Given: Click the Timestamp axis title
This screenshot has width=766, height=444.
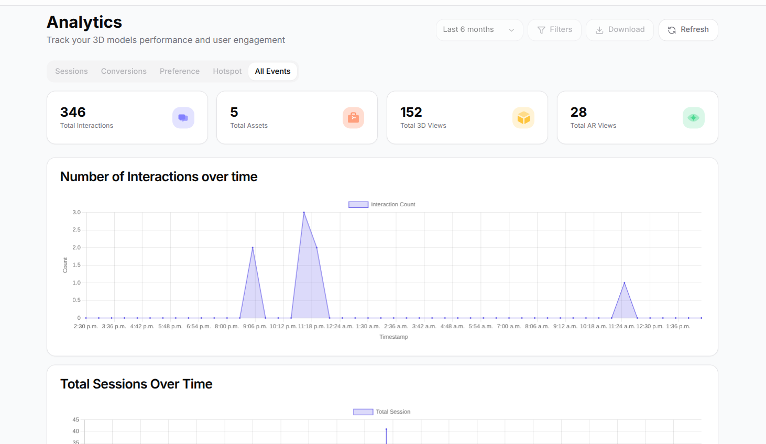Looking at the screenshot, I should 393,337.
